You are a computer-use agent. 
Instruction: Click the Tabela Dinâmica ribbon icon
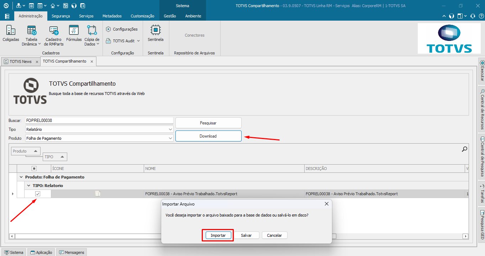coord(31,31)
